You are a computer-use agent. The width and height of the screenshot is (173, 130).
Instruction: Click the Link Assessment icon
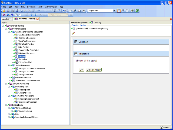point(16,15)
